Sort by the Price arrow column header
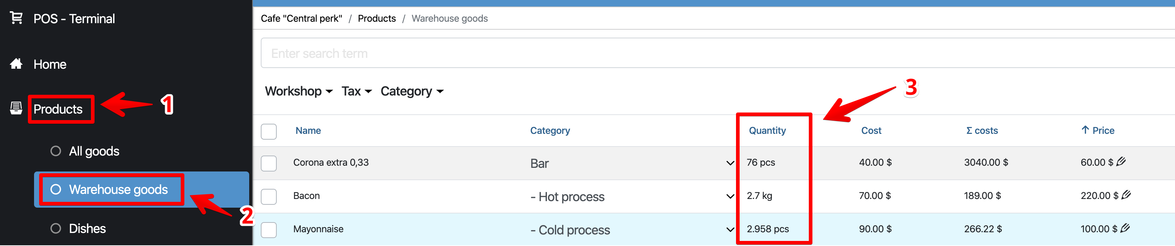This screenshot has width=1175, height=246. pos(1097,130)
